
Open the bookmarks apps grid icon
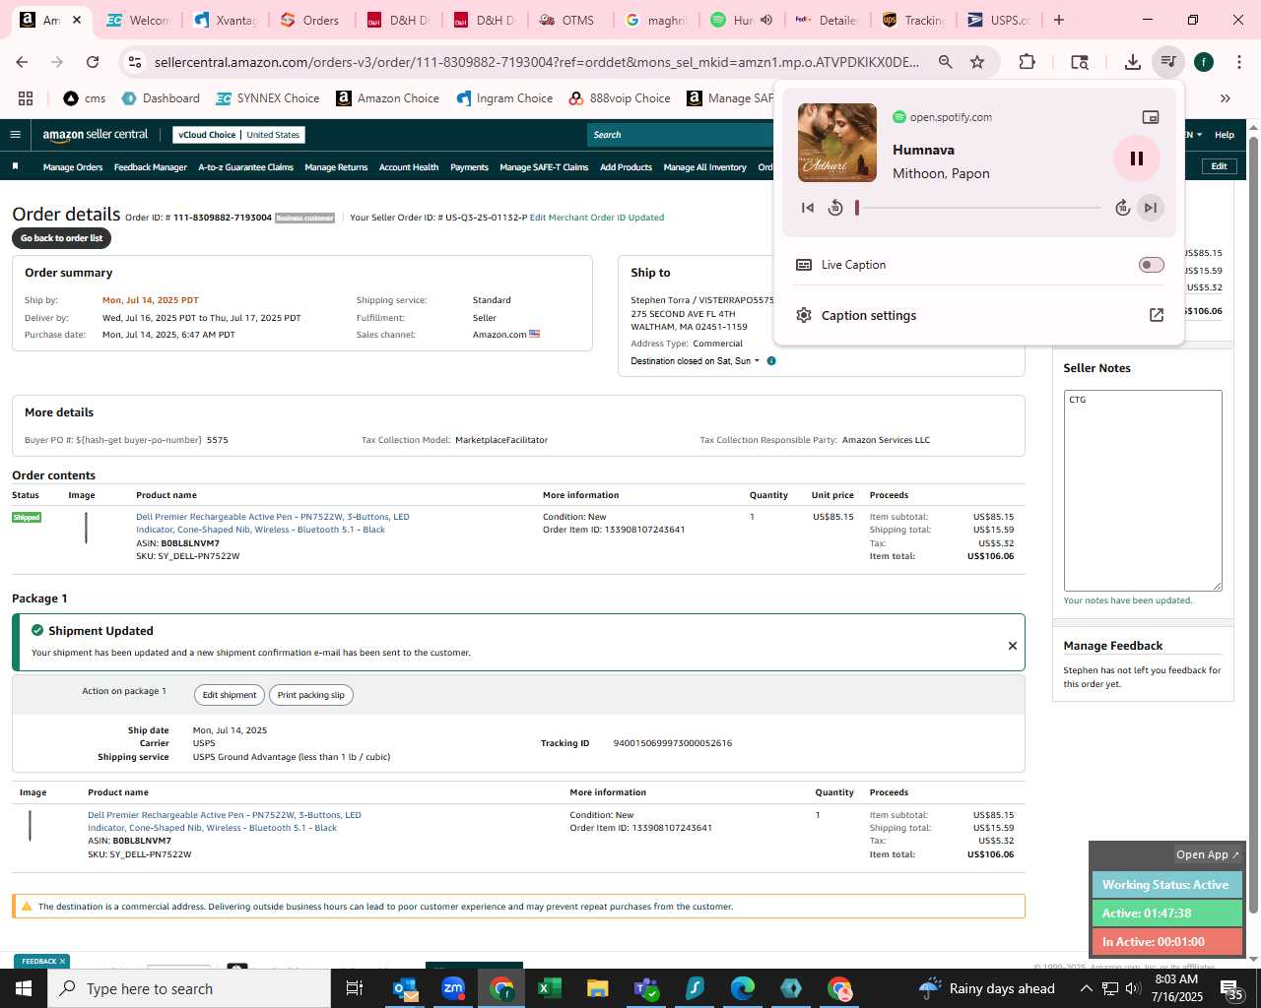26,98
